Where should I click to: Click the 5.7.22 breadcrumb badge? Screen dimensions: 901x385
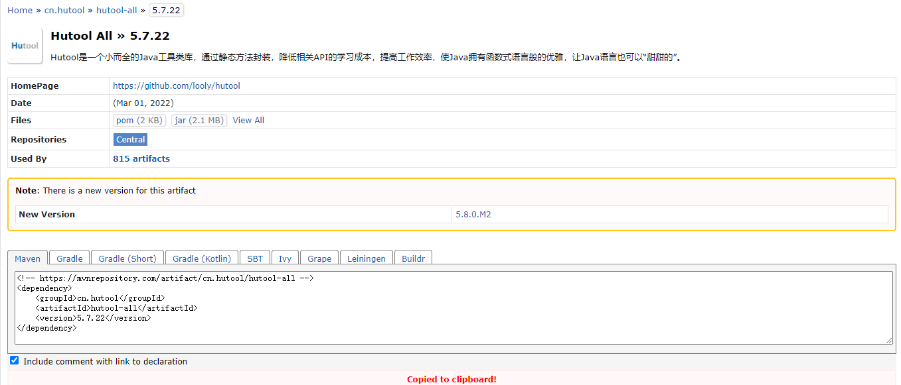pos(166,10)
